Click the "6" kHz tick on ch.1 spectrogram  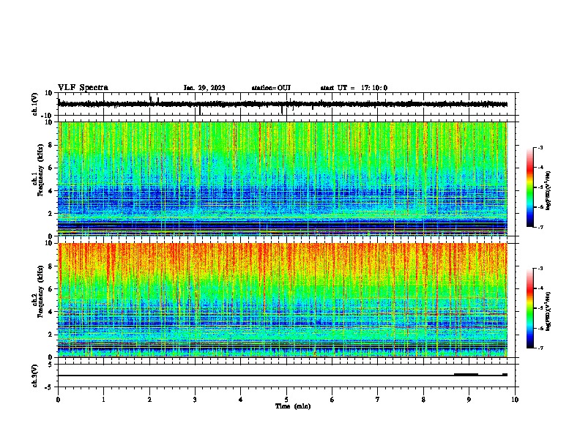click(51, 168)
